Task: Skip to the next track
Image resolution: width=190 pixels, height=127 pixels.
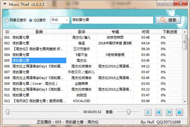Action: tap(169, 112)
